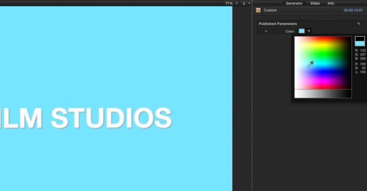Pick a hue in the rainbow color spectrum
This screenshot has height=191, width=367.
(x=323, y=63)
